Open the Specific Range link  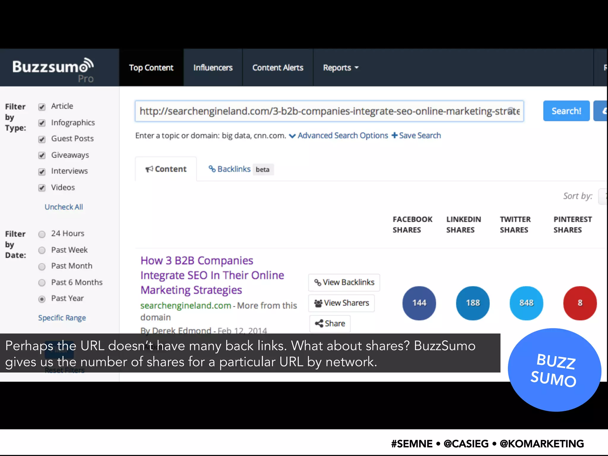[62, 318]
